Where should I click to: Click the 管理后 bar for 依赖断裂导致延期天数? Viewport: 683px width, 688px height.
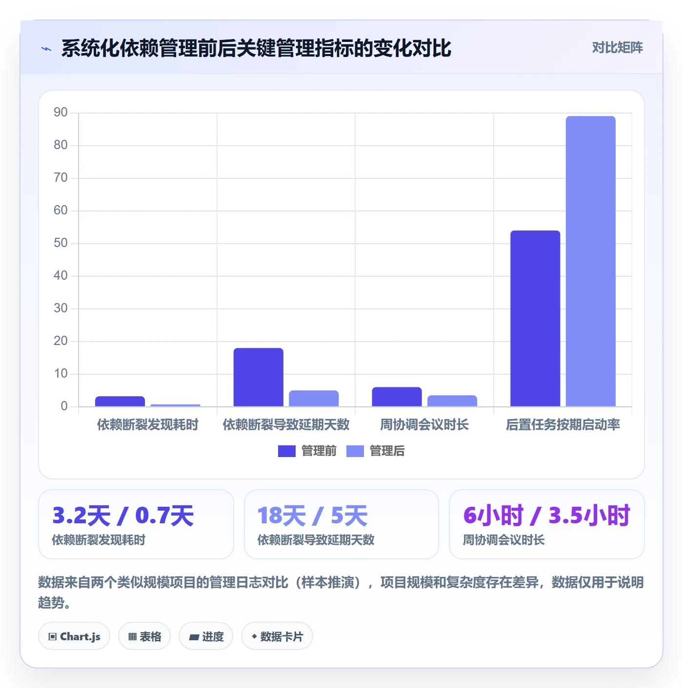pyautogui.click(x=314, y=399)
